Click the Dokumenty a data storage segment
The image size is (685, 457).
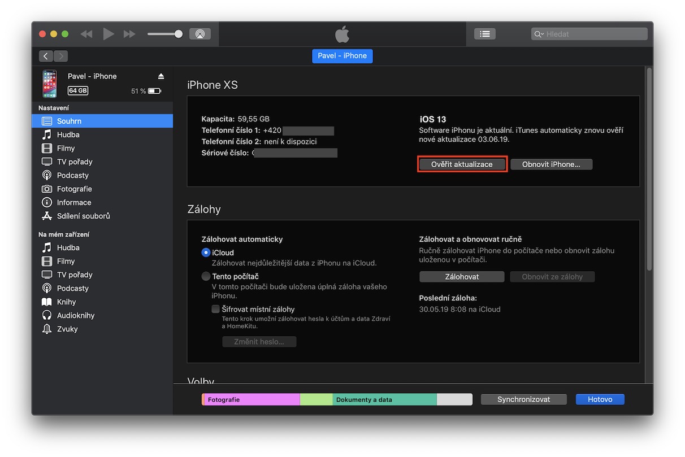384,399
